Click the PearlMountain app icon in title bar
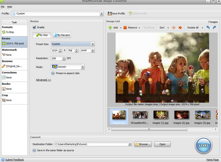This screenshot has height=162, width=221. click(x=1, y=1)
